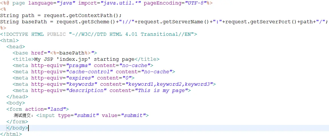Image resolution: width=329 pixels, height=136 pixels.
Task: Click 'request.getScheme()' in basePath line
Action: [x=86, y=22]
